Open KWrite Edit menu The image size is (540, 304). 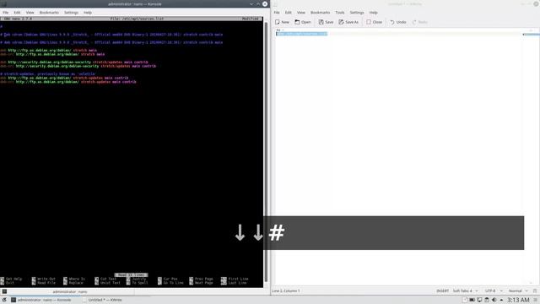pos(288,13)
